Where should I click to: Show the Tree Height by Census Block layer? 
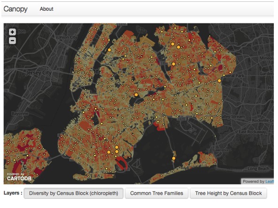[228, 193]
